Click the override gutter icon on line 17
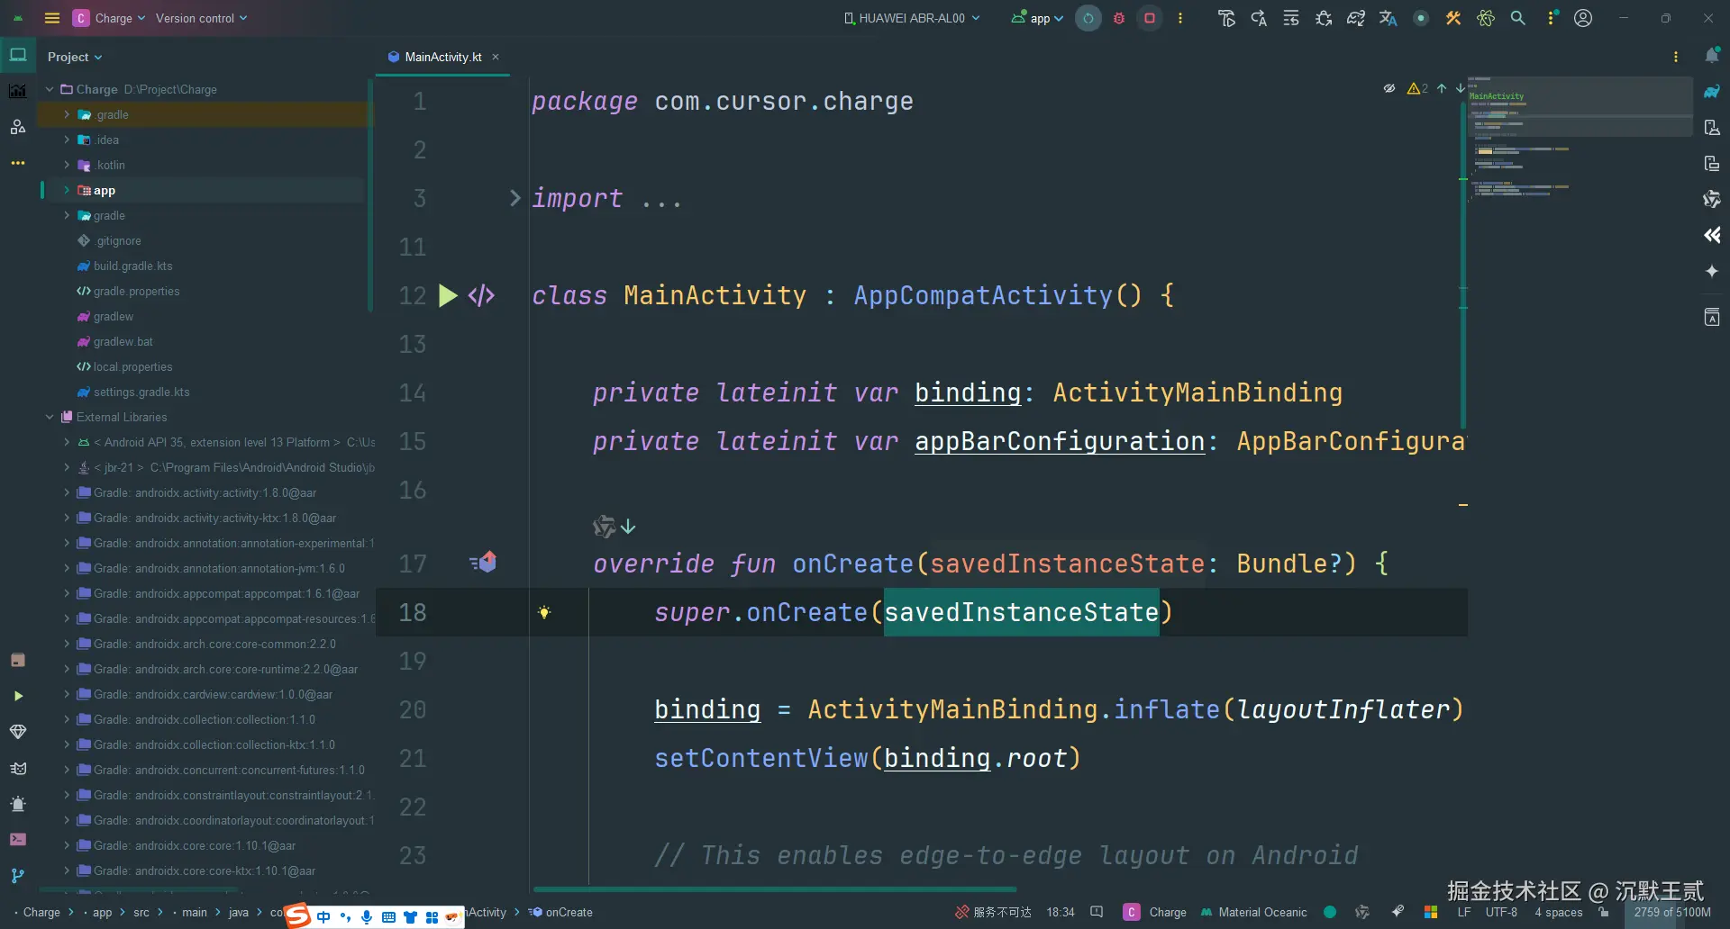Viewport: 1730px width, 929px height. (x=484, y=563)
